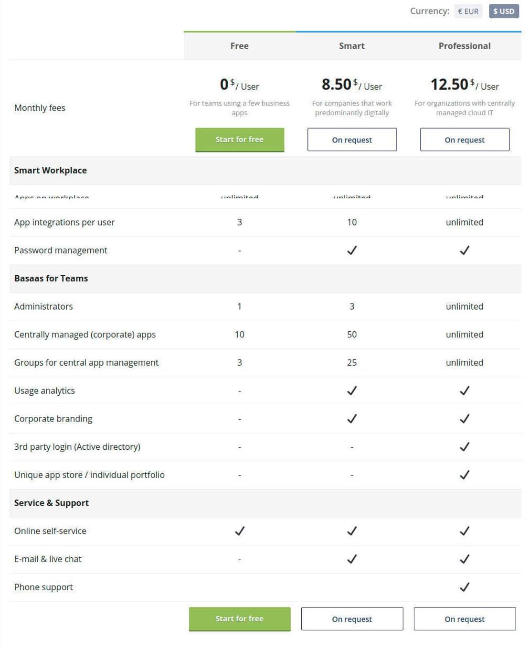Click Professional checkmark for Password management
529x650 pixels.
tap(465, 250)
